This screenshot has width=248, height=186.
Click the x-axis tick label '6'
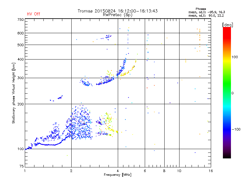click(145, 171)
